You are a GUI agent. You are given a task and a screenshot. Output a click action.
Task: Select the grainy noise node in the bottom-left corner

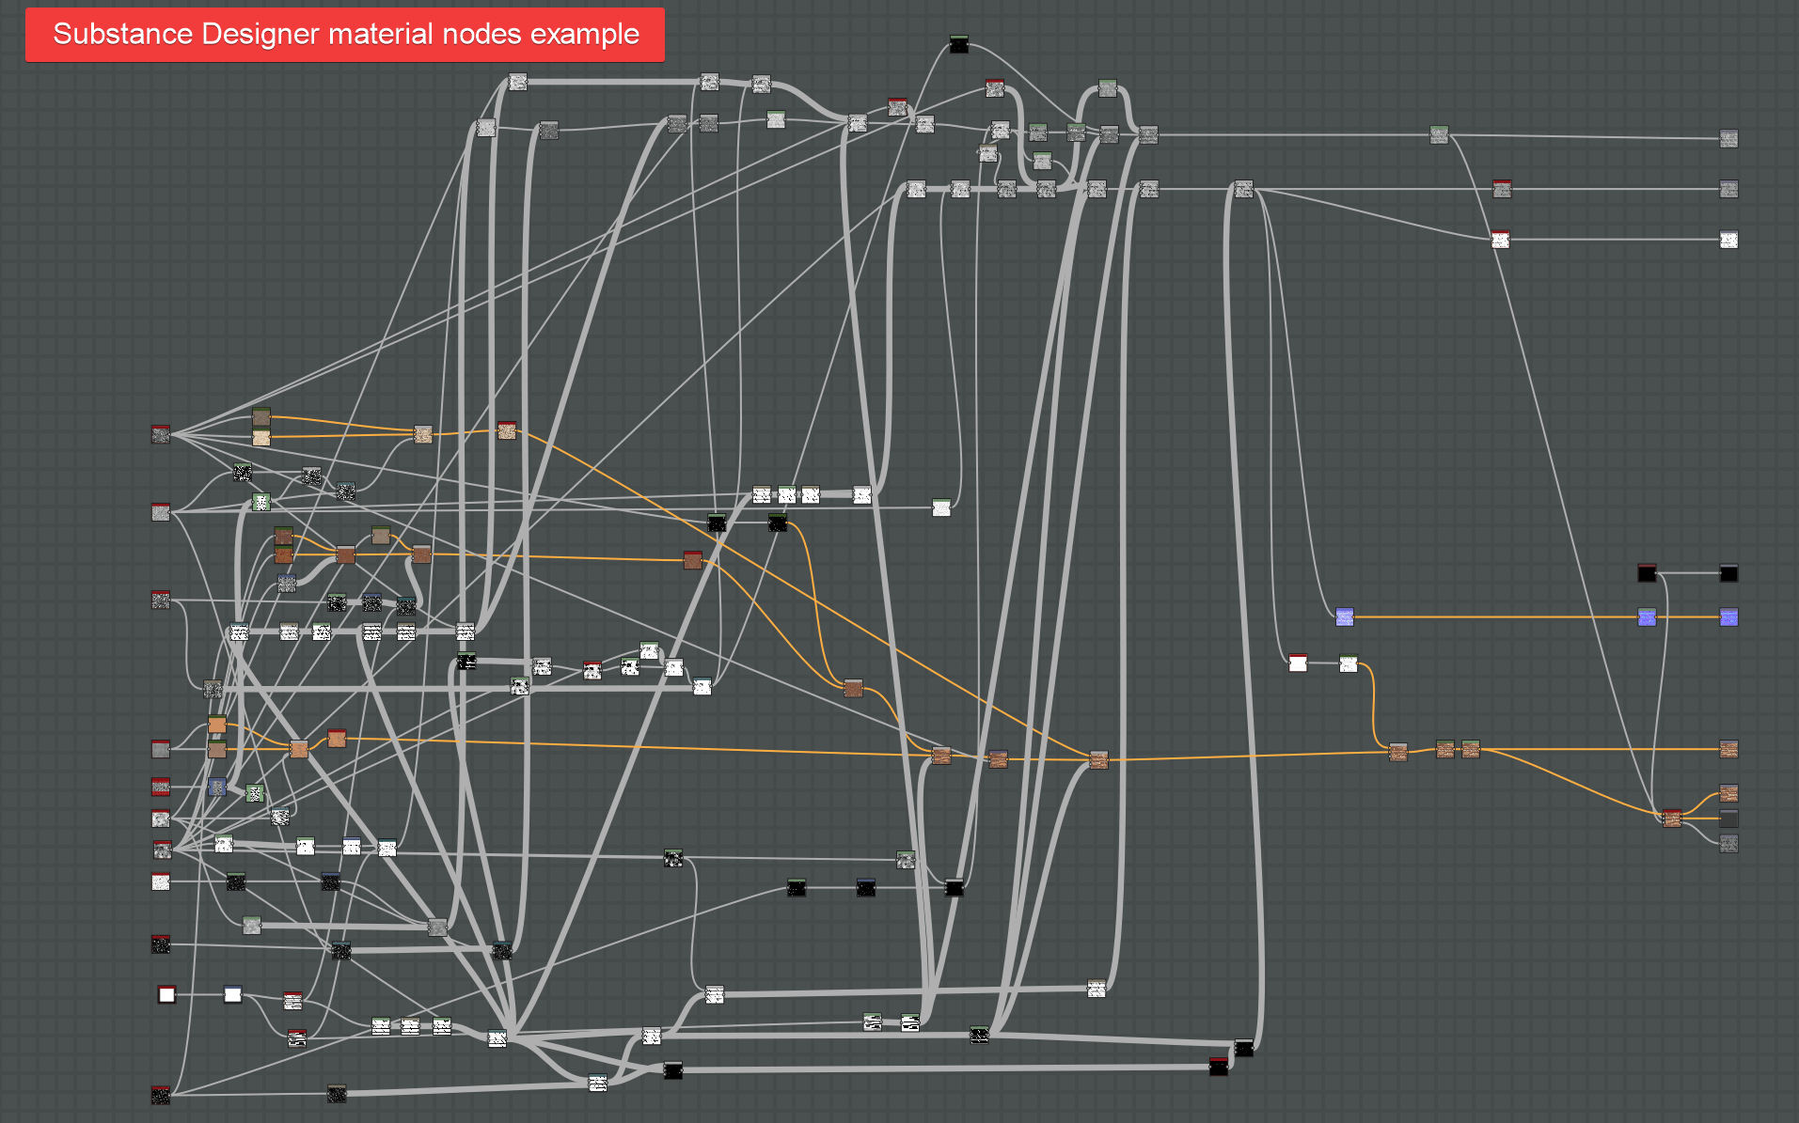click(x=160, y=1093)
